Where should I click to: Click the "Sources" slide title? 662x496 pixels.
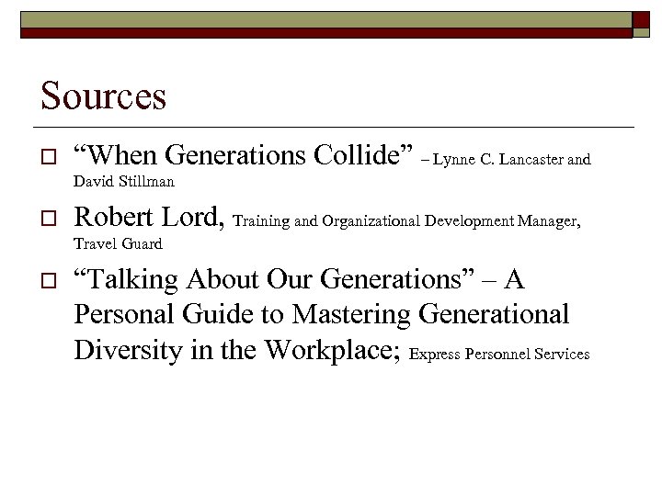103,96
